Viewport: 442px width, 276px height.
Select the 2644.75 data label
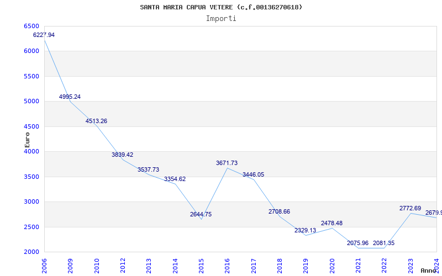point(201,214)
